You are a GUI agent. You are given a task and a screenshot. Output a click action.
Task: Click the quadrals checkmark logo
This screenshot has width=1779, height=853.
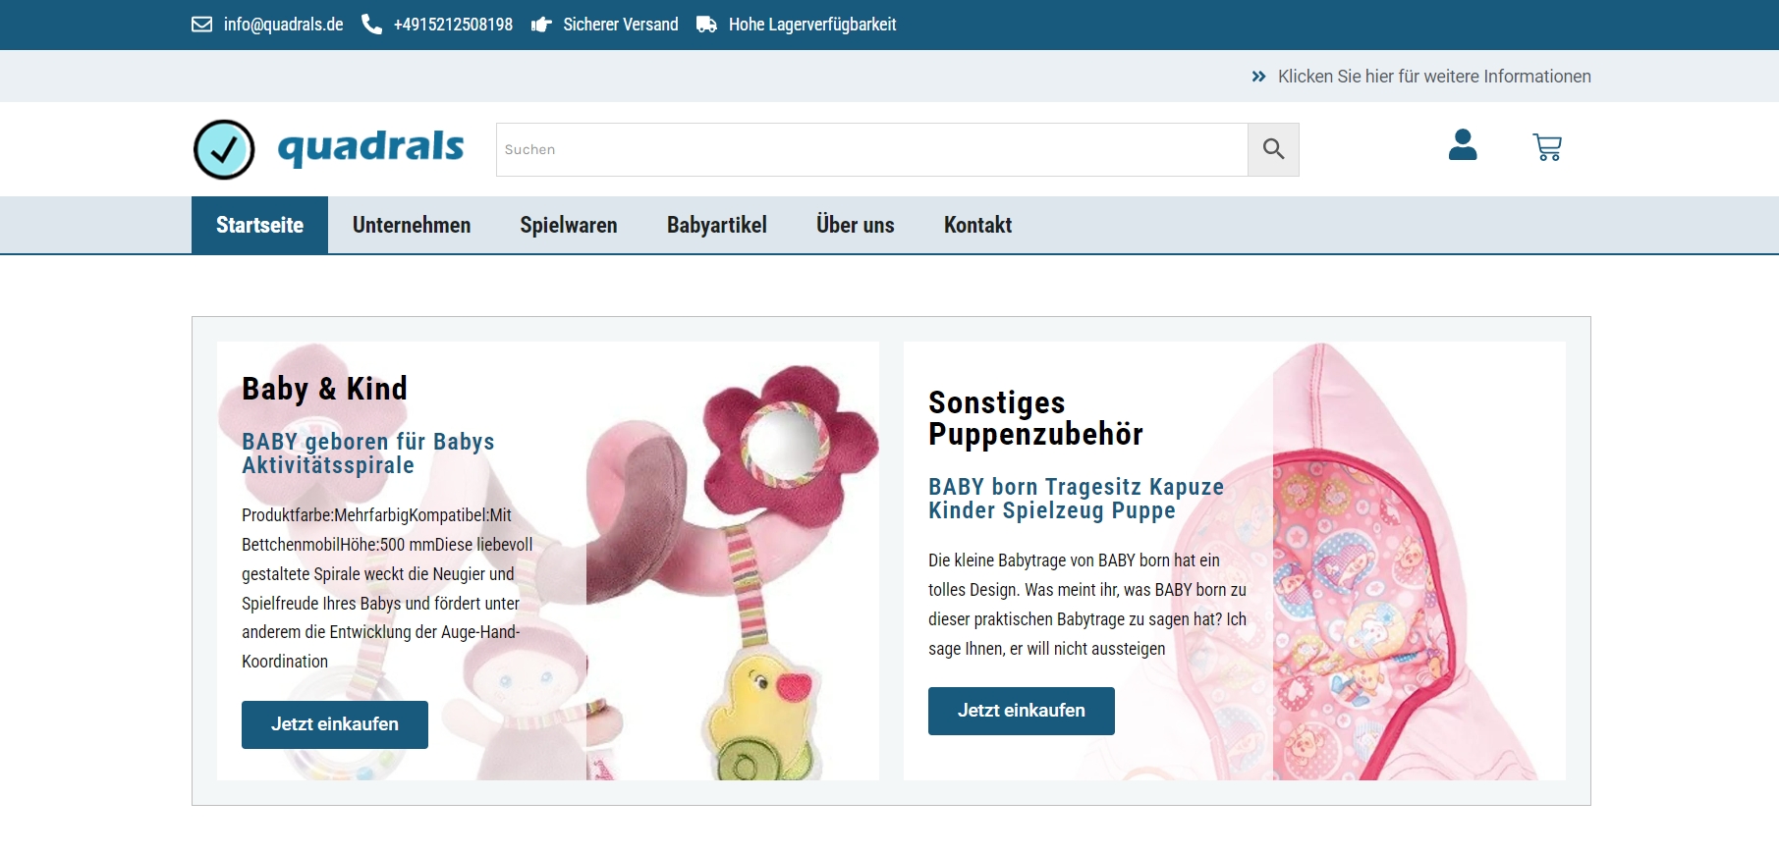click(224, 149)
